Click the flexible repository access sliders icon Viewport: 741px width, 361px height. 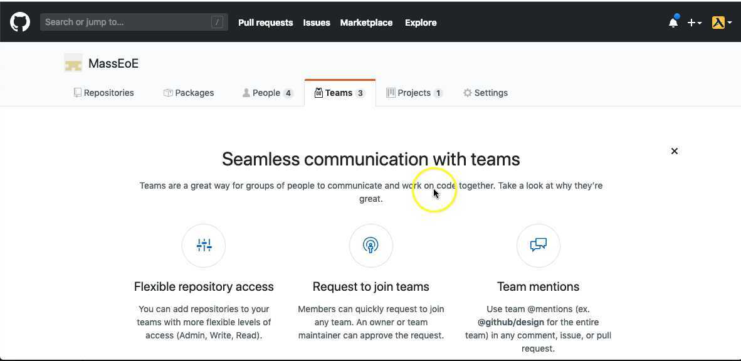click(204, 245)
